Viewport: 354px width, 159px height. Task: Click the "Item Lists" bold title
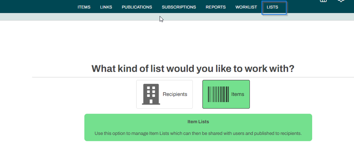[x=198, y=122]
